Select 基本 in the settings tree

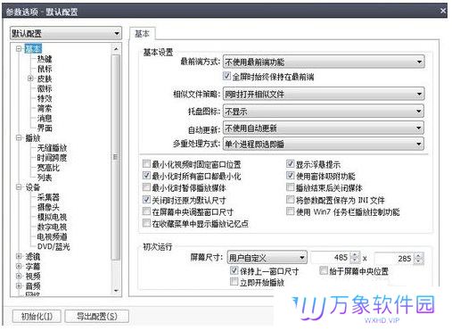point(33,48)
